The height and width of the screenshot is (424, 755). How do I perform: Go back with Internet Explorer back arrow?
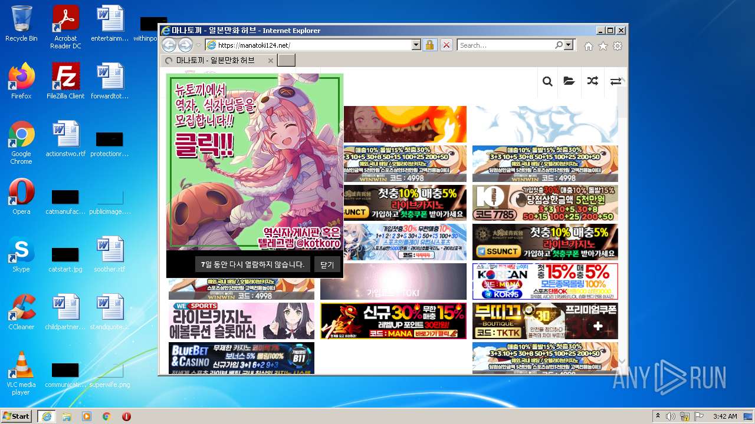(169, 45)
